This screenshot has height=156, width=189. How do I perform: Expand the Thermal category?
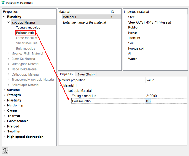point(4,116)
